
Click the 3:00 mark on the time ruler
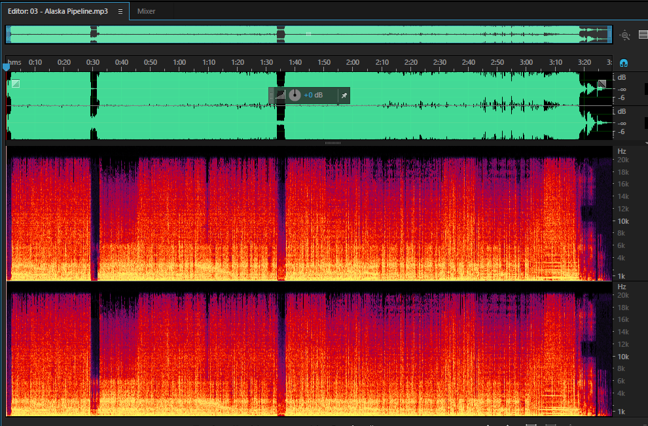point(526,62)
